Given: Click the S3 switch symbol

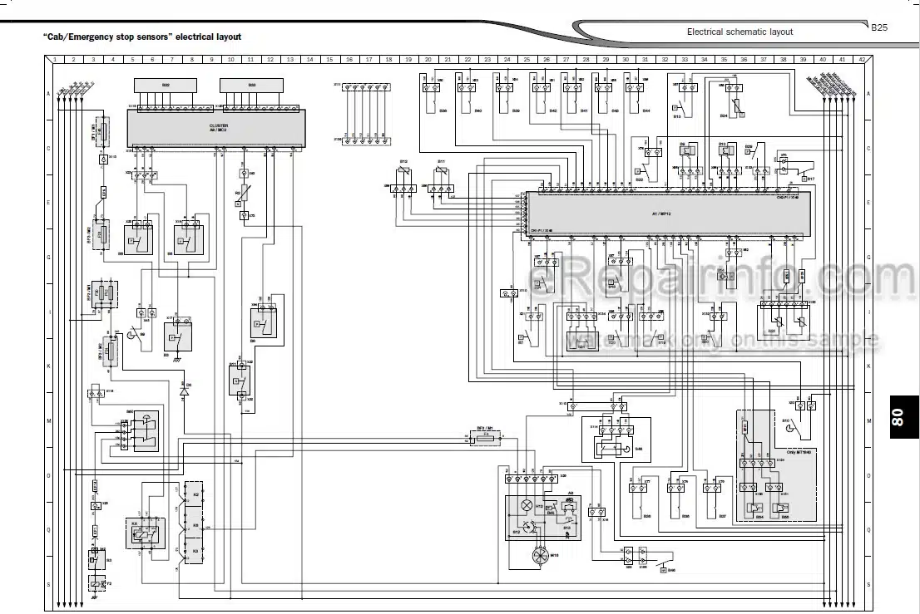Looking at the screenshot, I should click(96, 559).
